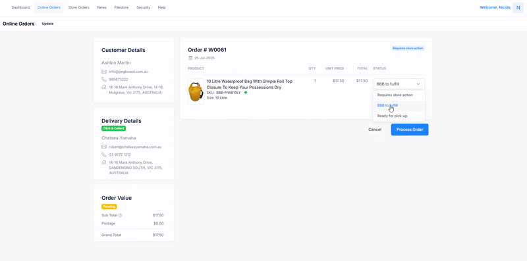The height and width of the screenshot is (261, 527).
Task: Click the Process Order button
Action: [x=410, y=130]
